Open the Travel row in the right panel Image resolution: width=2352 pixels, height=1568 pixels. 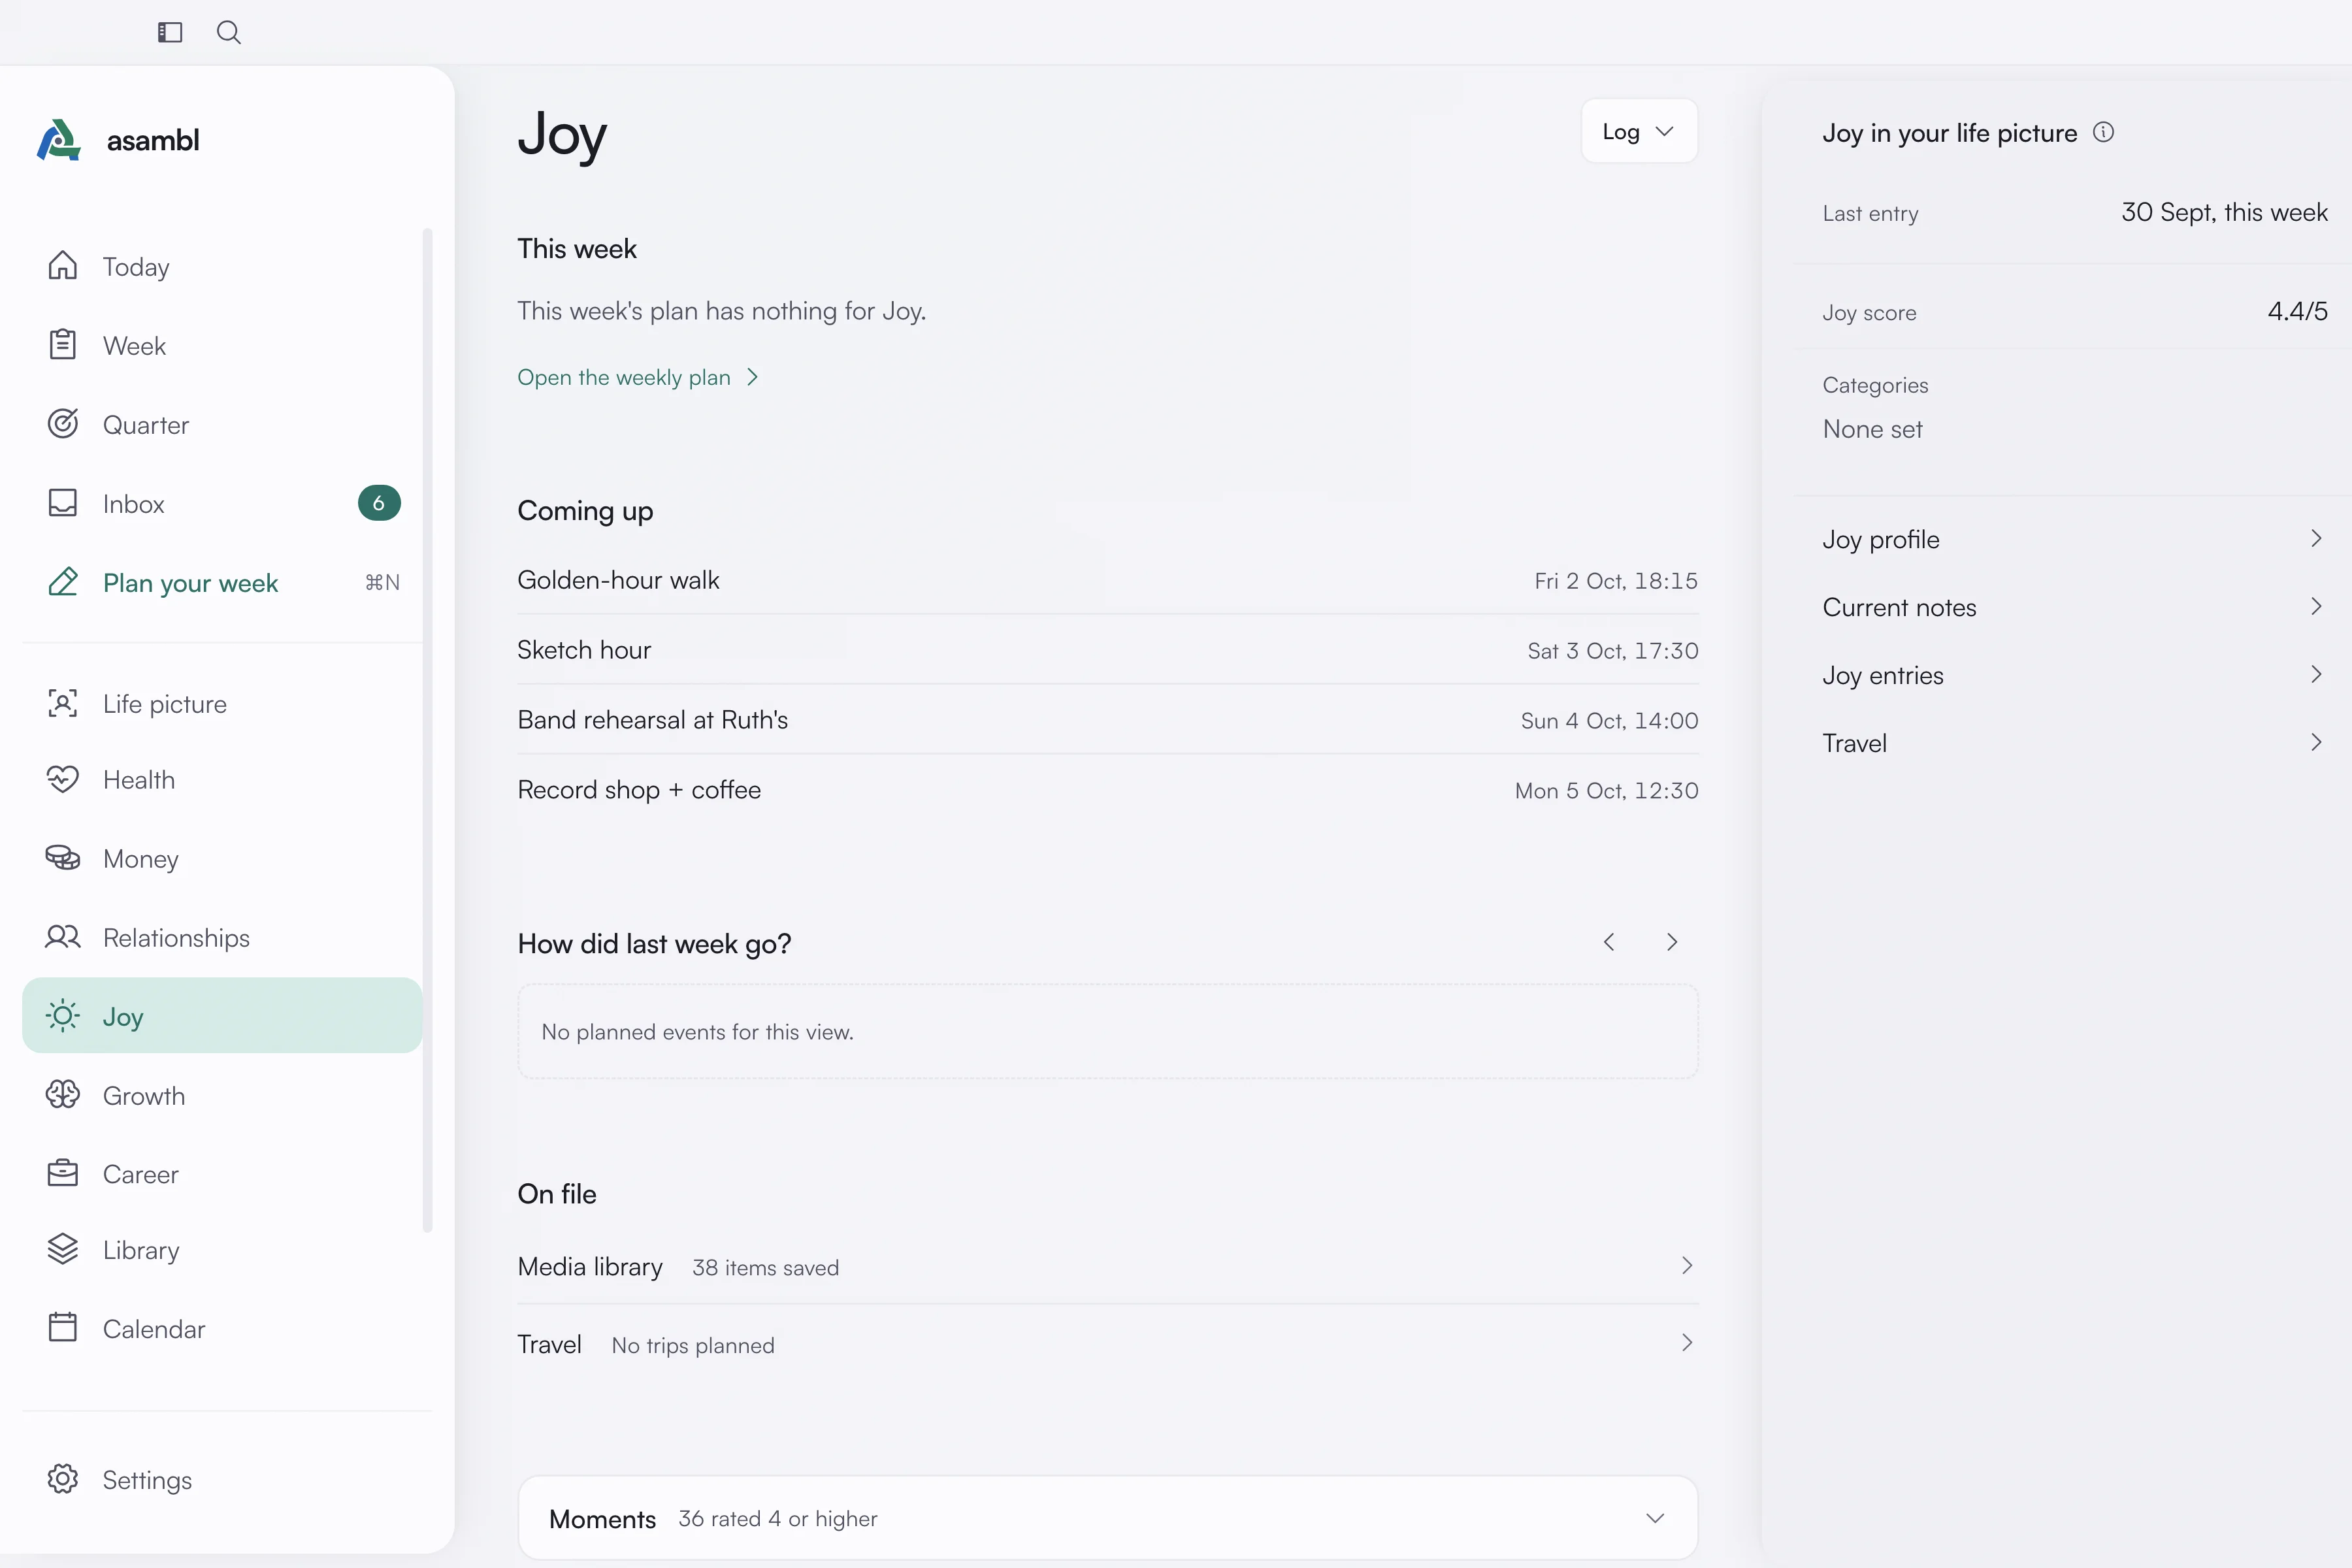2072,743
